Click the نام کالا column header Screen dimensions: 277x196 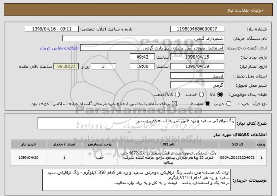[x=168, y=144]
